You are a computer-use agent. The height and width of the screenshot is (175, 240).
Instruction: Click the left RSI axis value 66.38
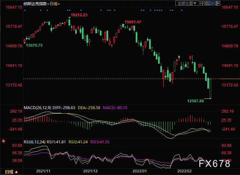point(17,153)
